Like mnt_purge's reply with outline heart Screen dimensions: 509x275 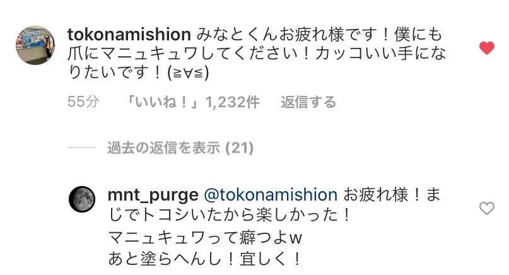486,208
